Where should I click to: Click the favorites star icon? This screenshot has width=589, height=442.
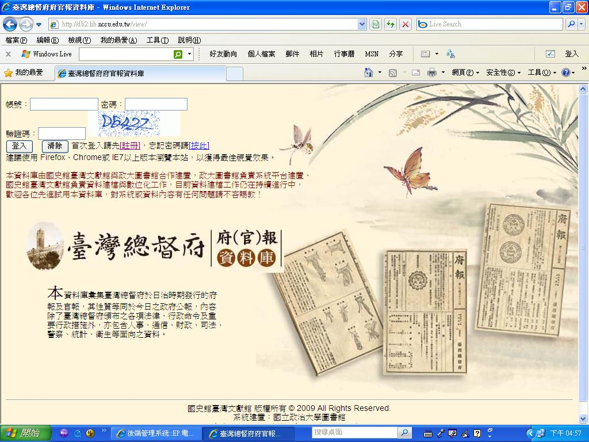tap(9, 74)
